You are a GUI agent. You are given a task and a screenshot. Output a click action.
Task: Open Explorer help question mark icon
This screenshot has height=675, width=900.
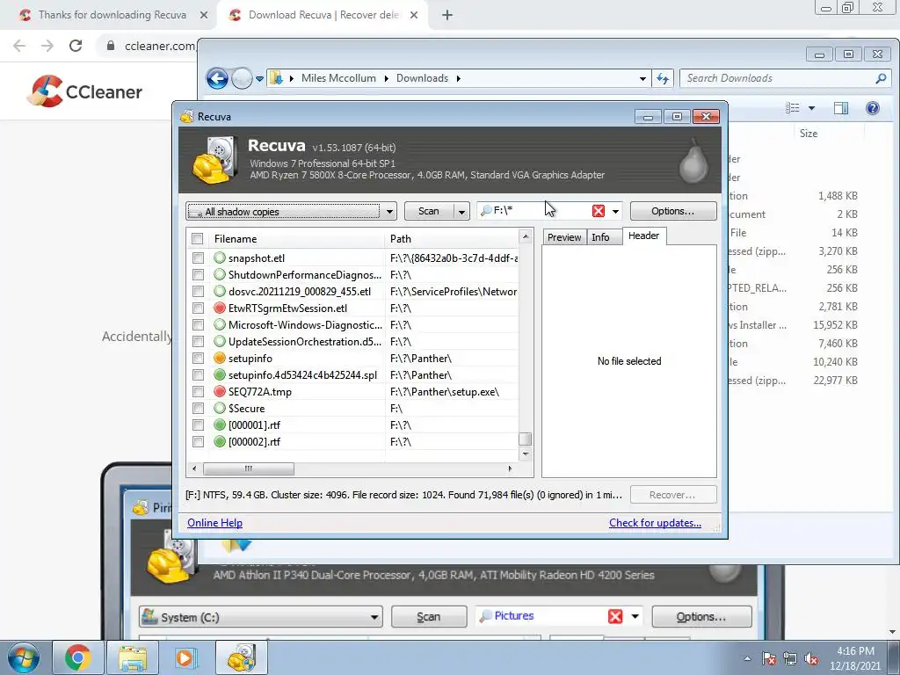pyautogui.click(x=873, y=108)
